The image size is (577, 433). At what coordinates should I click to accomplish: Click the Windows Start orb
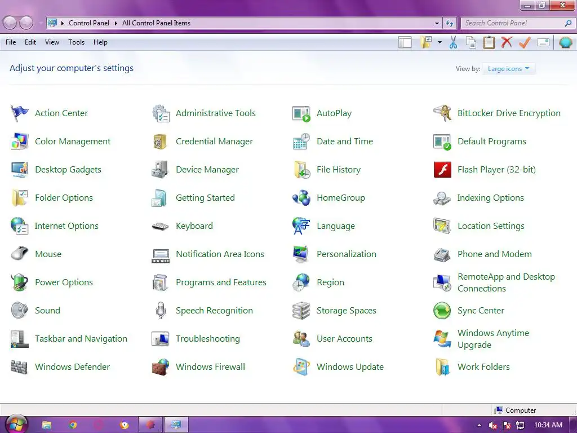tap(16, 424)
